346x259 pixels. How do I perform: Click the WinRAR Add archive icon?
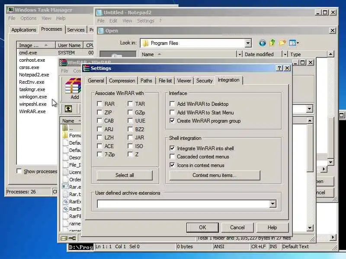[x=73, y=86]
